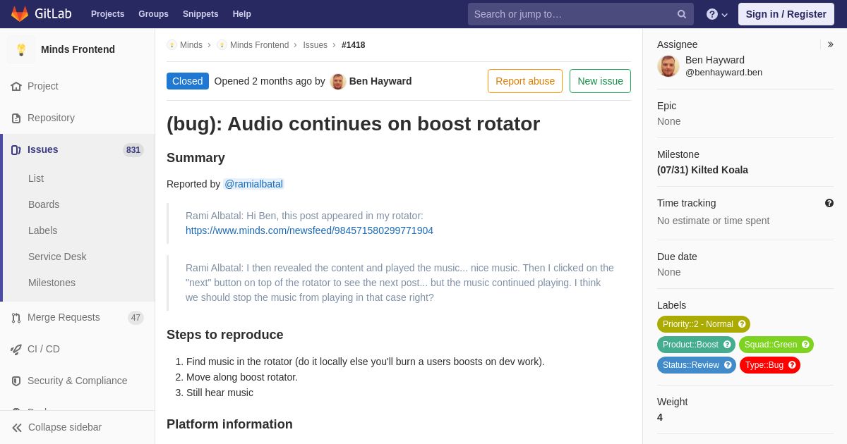The width and height of the screenshot is (847, 444).
Task: Click the Report abuse button
Action: pos(525,81)
